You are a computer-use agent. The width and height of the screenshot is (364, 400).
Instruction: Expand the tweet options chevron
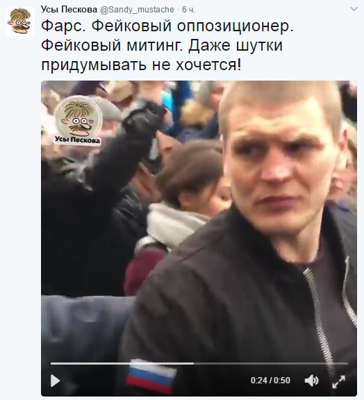354,9
